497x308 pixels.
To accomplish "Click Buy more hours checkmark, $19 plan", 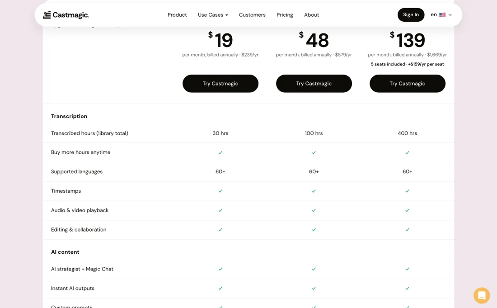I will 220,152.
